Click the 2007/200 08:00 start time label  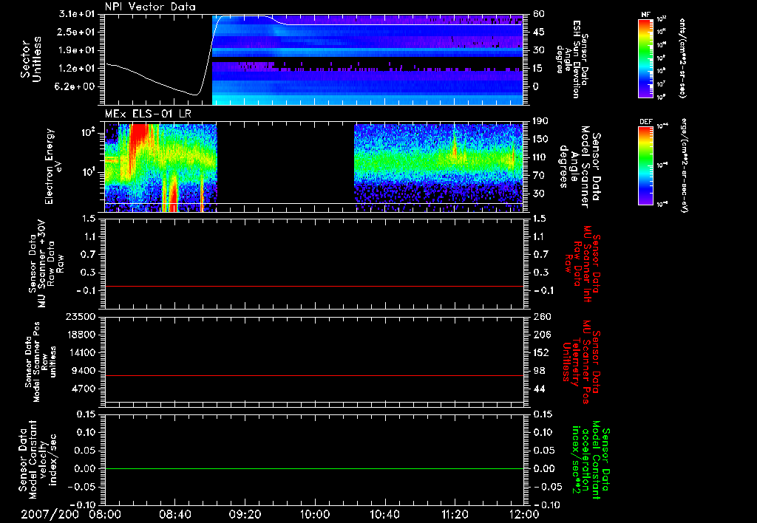point(72,514)
